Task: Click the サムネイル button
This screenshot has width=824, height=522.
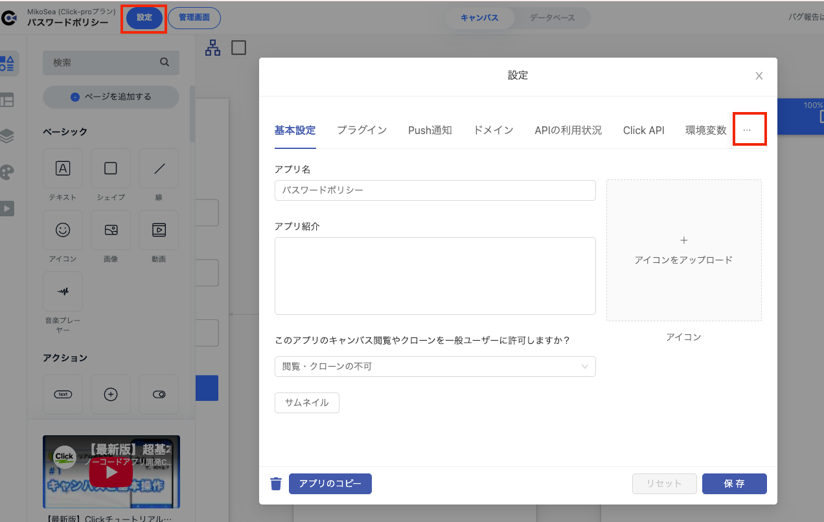Action: 307,402
